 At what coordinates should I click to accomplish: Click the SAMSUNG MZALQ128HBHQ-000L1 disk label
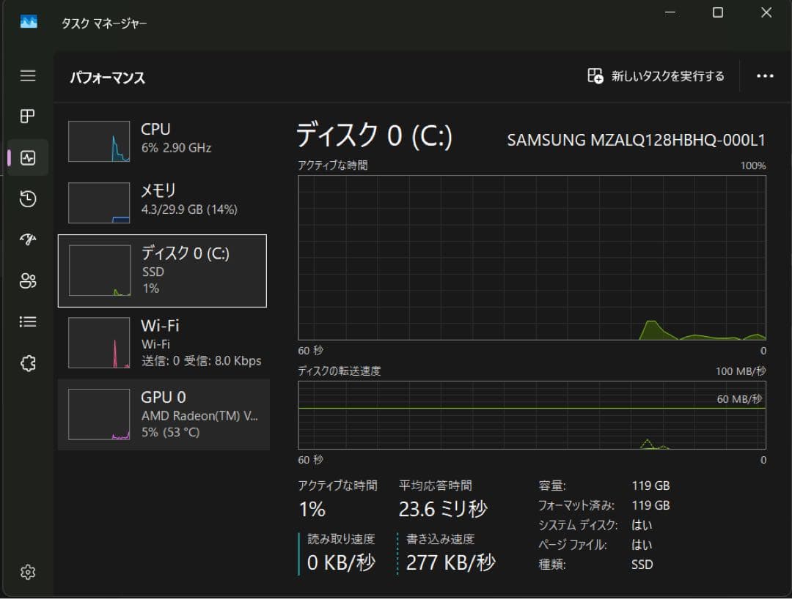pyautogui.click(x=637, y=140)
